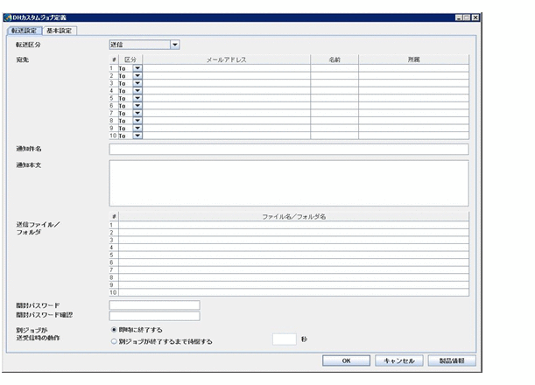Click the メールアドレス cell in recipient row 1
Screen dimensions: 535x385
coord(226,67)
